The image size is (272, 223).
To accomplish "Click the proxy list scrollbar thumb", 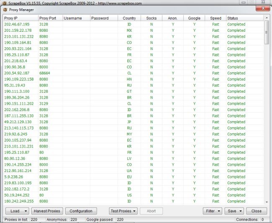I will pyautogui.click(x=267, y=33).
